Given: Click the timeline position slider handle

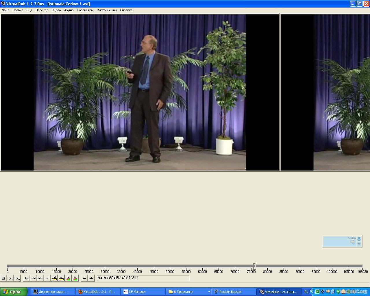Looking at the screenshot, I should click(x=254, y=266).
